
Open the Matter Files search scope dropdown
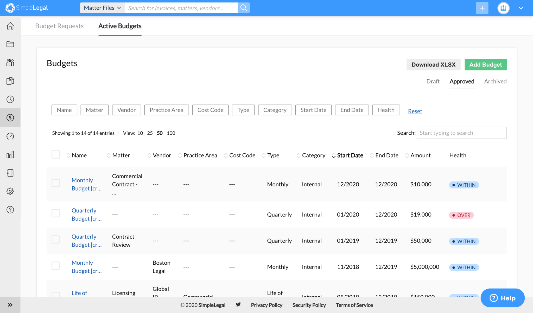[102, 8]
